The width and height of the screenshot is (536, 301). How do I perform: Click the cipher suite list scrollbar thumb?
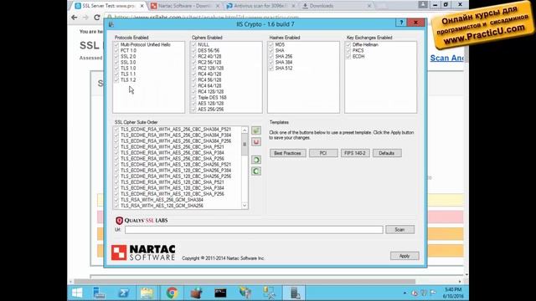(245, 144)
